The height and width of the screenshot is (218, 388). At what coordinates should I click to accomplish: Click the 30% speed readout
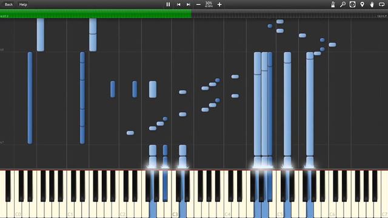tap(209, 4)
